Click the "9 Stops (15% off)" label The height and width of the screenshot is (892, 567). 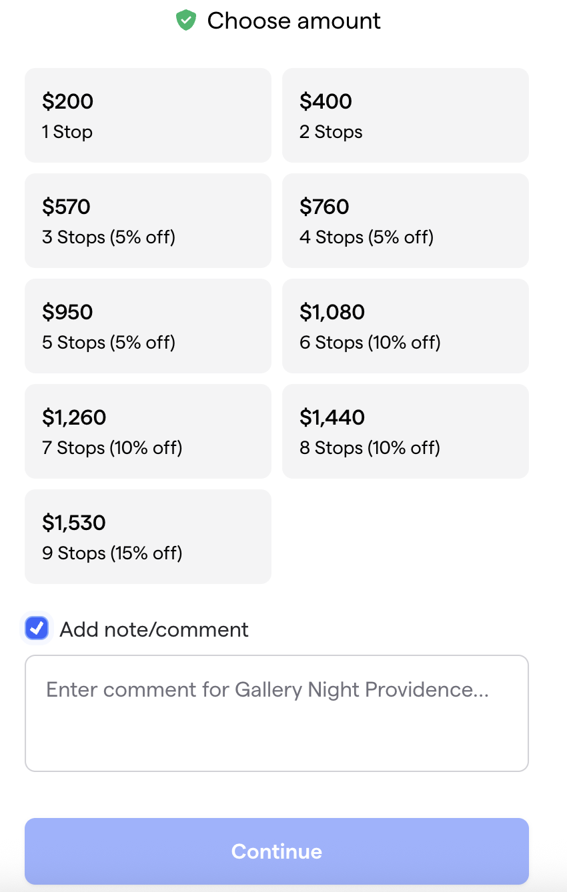pos(112,553)
